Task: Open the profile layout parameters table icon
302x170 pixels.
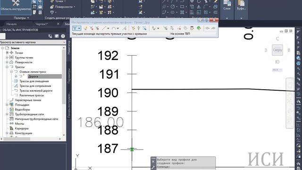Action: click(192, 28)
